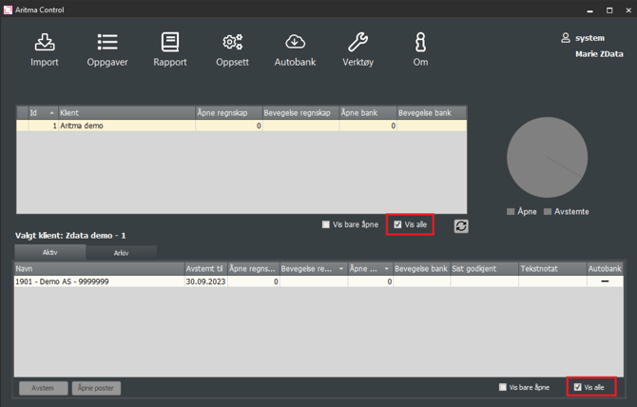Uncheck the bottom Vis alle checkbox
The height and width of the screenshot is (407, 637).
coord(577,388)
